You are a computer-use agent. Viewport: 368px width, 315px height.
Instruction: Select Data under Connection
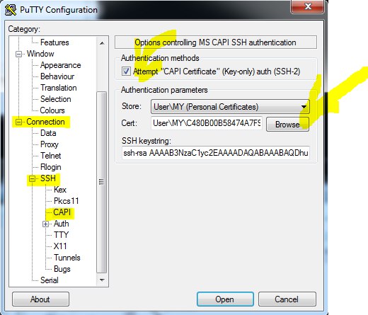pyautogui.click(x=48, y=133)
